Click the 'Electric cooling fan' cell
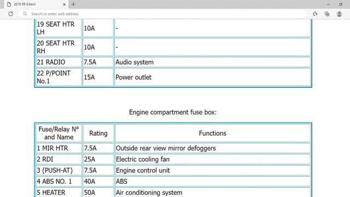The width and height of the screenshot is (350, 197). pos(212,159)
